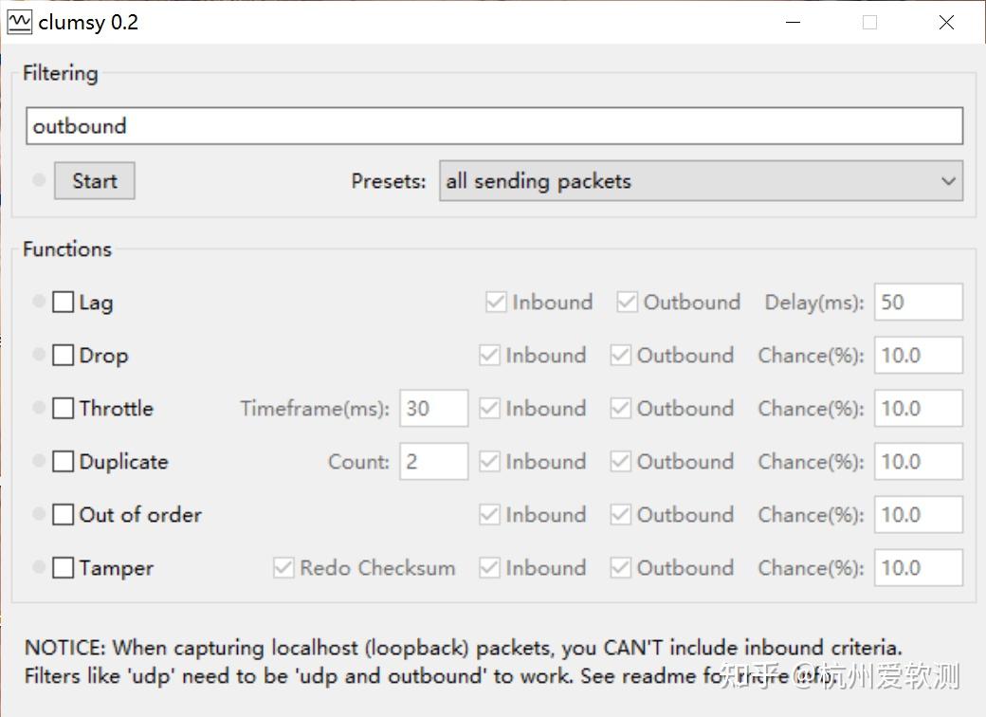
Task: Edit the Drop Chance(%) value
Action: (917, 355)
